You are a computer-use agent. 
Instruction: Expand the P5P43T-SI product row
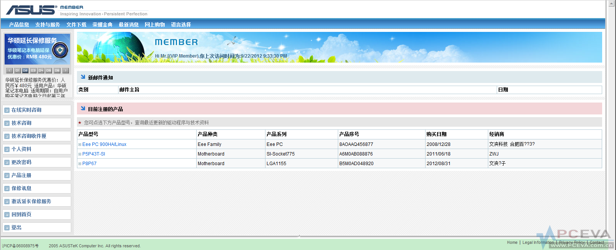80,154
